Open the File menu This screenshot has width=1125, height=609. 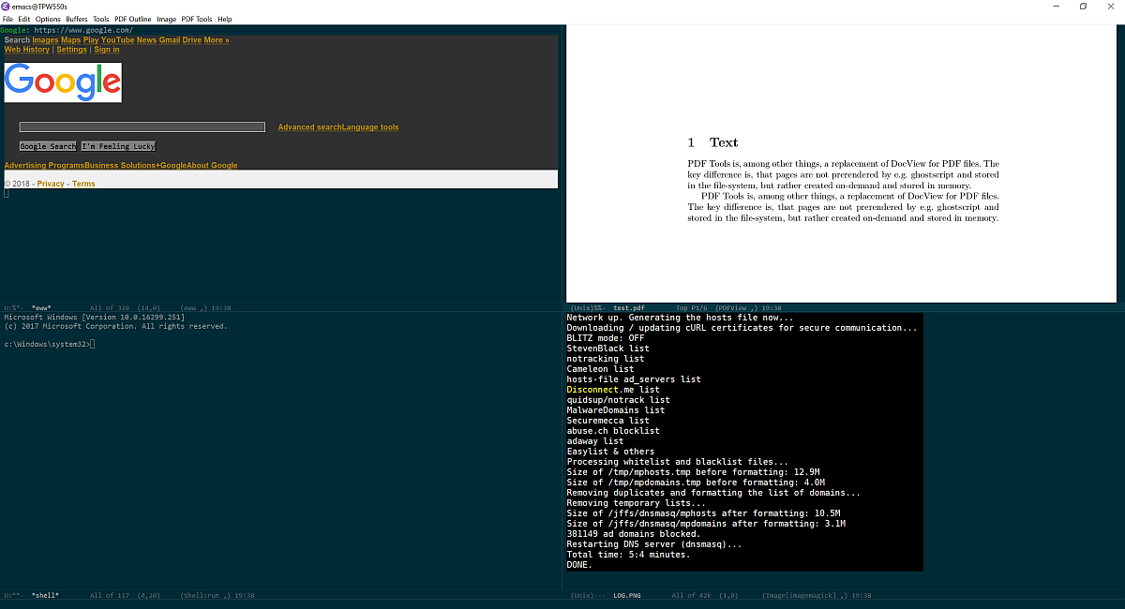point(7,19)
